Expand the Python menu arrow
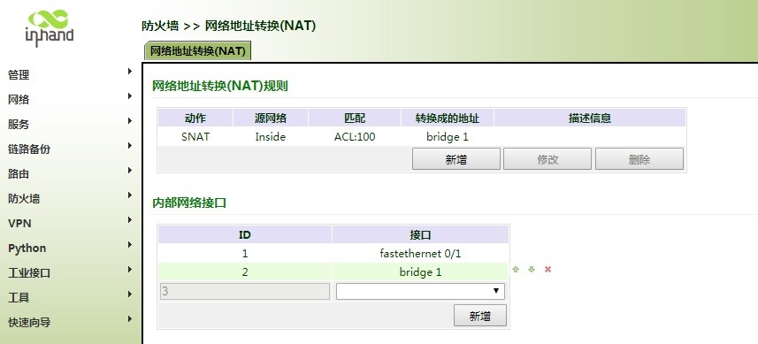 pos(129,244)
